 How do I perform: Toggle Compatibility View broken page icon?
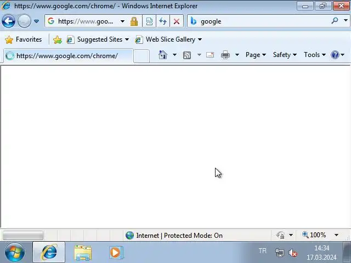click(x=149, y=21)
